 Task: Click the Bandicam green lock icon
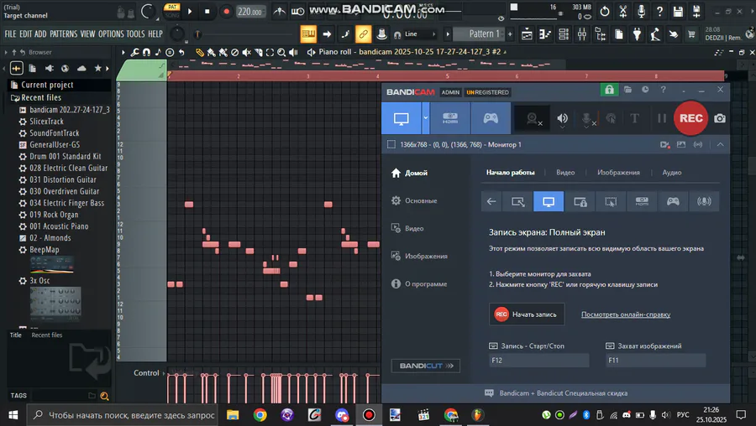coord(610,90)
